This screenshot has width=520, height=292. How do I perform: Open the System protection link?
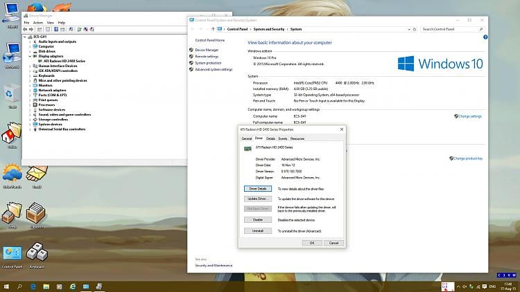coord(208,63)
